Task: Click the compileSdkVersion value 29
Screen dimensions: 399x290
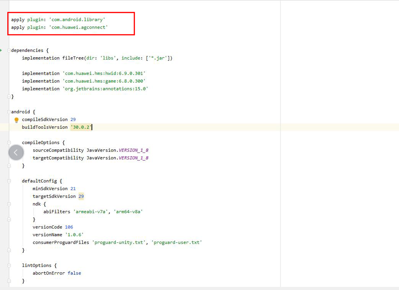Action: pos(73,120)
